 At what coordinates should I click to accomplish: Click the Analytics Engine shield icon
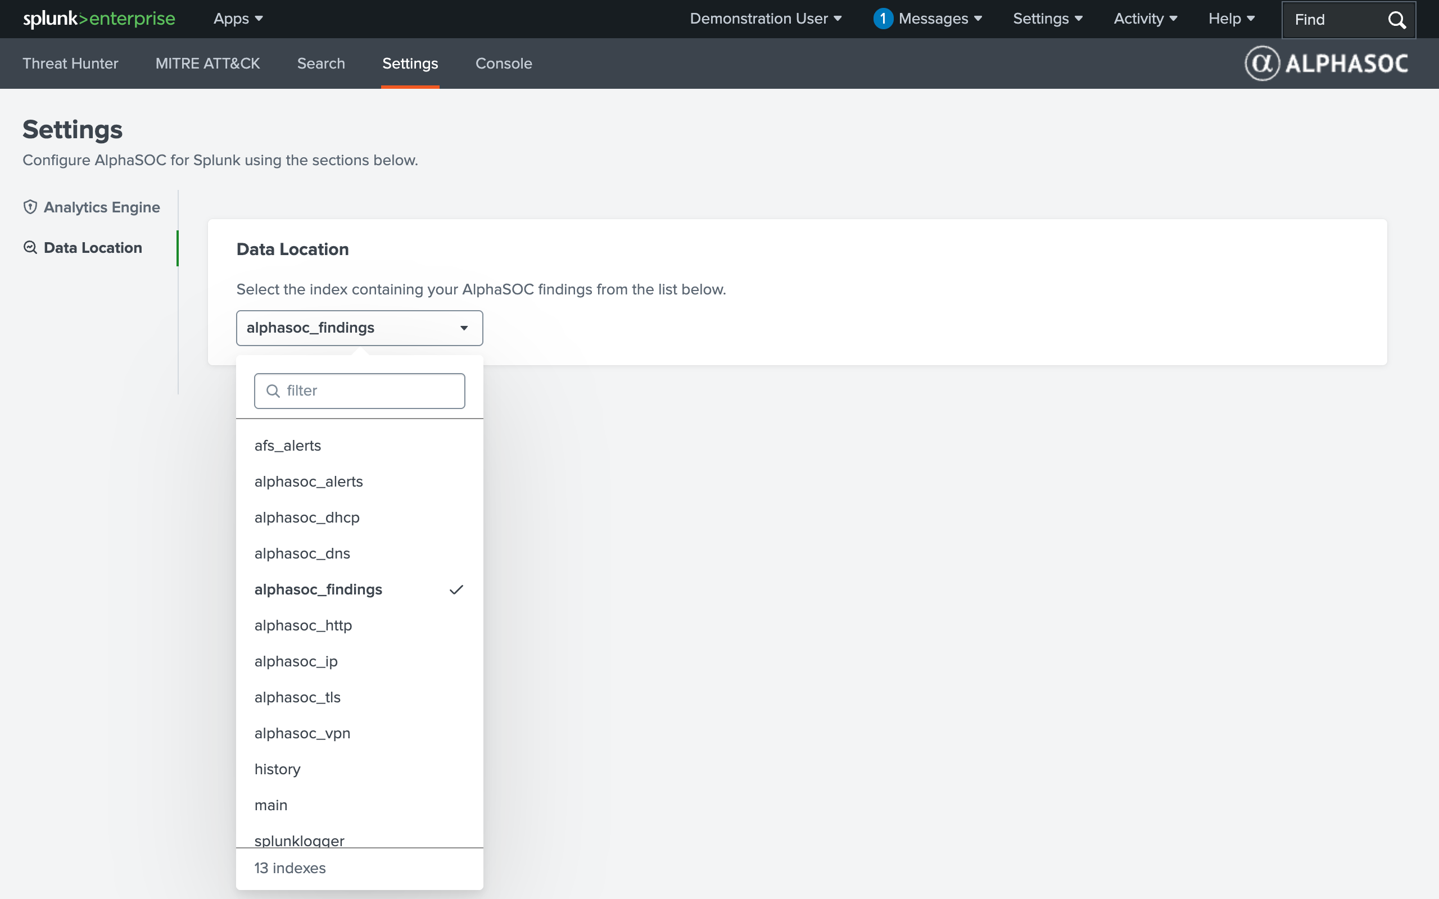point(30,207)
